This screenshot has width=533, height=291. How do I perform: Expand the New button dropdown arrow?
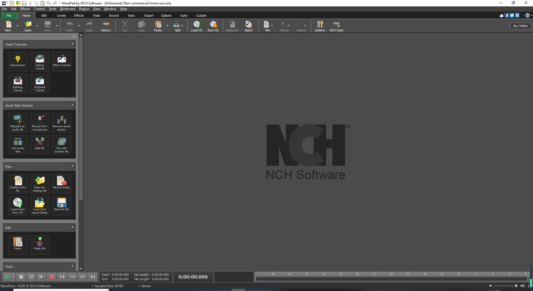(17, 26)
